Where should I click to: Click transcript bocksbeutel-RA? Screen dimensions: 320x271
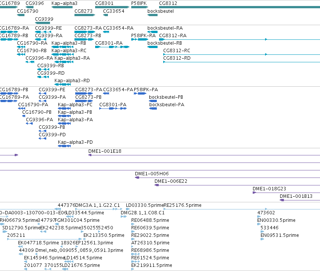click(165, 28)
